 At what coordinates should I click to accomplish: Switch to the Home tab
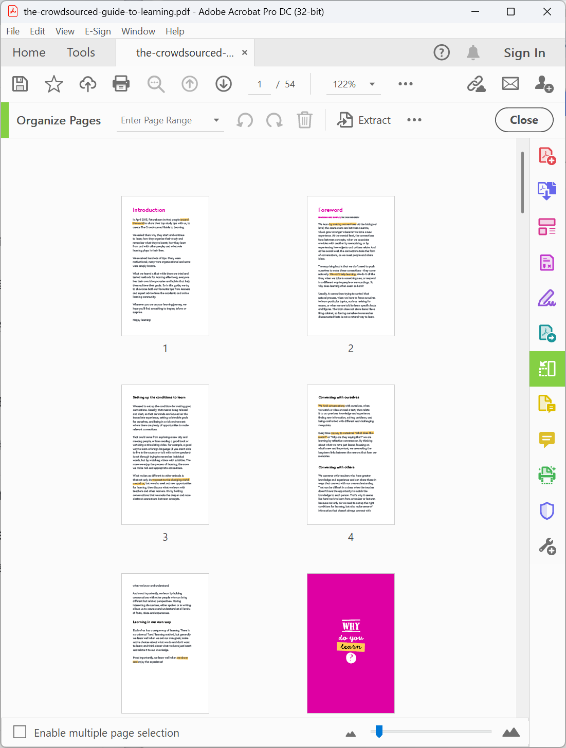(29, 52)
